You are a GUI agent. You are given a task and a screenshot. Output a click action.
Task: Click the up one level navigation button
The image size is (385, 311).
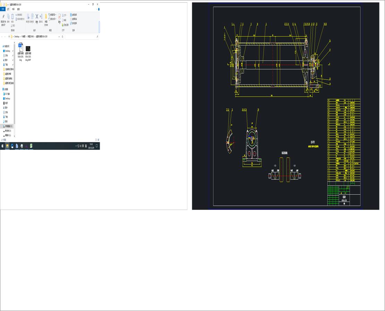(x=9, y=36)
